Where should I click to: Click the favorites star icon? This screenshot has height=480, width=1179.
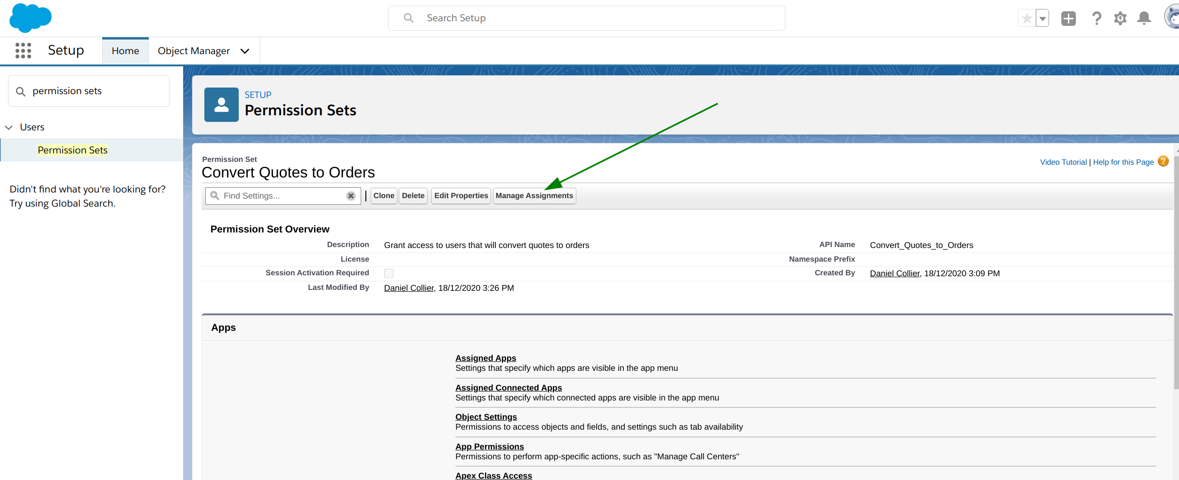pyautogui.click(x=1027, y=18)
